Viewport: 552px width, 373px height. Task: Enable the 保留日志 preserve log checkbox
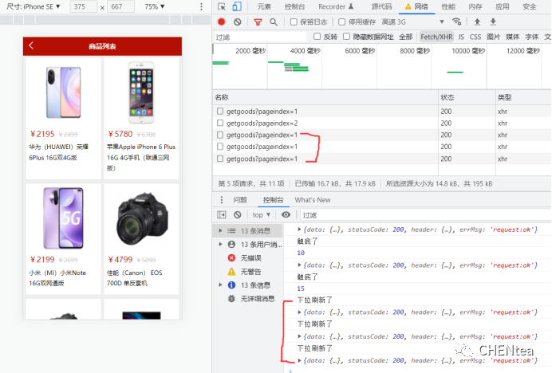click(x=294, y=22)
